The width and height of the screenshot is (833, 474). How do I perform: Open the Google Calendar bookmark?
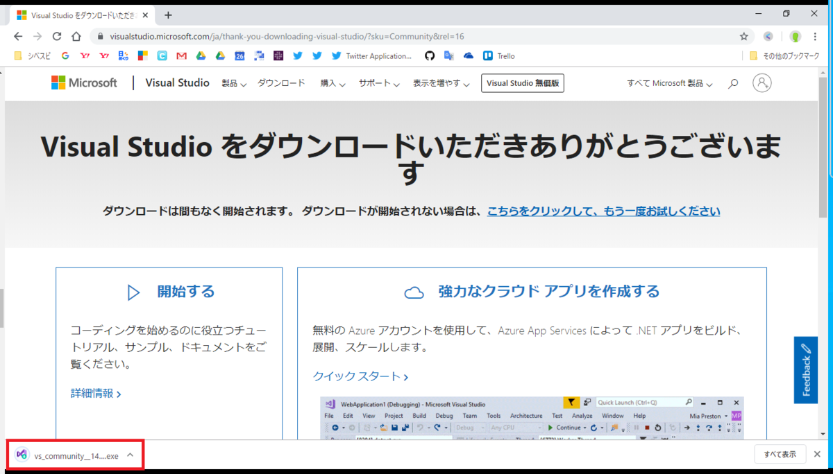coord(239,55)
